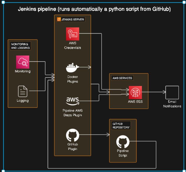Select the MONITORING AND LOGGING group label
186x172 pixels.
coord(20,46)
